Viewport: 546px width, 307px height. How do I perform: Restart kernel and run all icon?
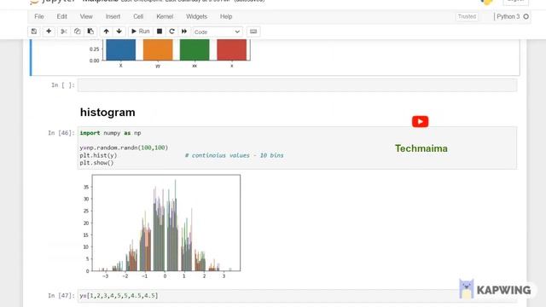pyautogui.click(x=184, y=32)
